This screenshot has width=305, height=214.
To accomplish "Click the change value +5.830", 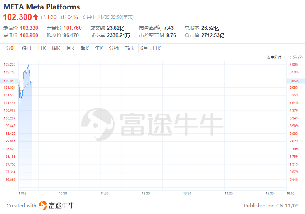I will (x=48, y=17).
